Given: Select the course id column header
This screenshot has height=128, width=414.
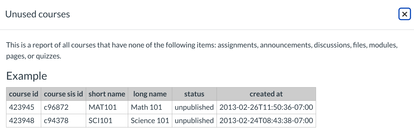Looking at the screenshot, I should tap(24, 94).
